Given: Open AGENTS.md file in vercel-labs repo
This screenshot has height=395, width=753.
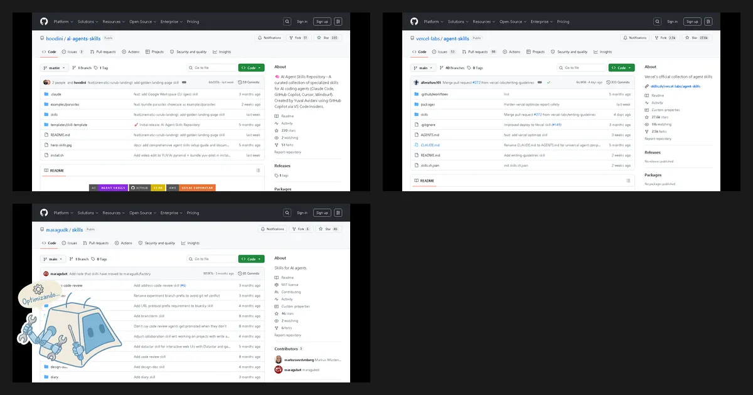Looking at the screenshot, I should [430, 135].
